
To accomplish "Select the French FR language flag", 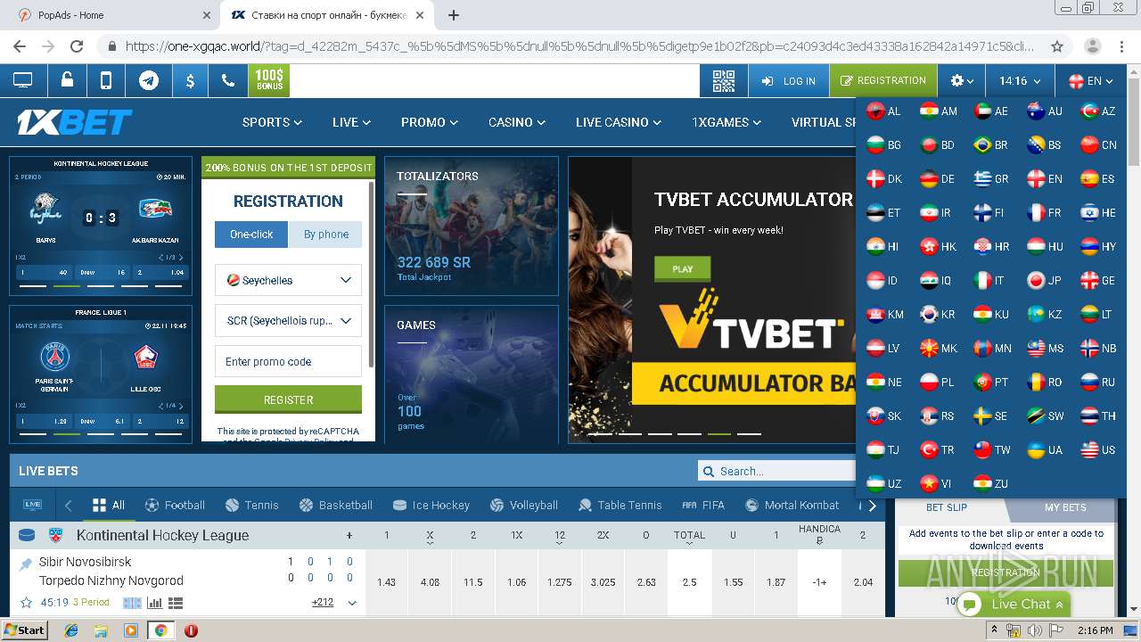I will tap(1044, 213).
